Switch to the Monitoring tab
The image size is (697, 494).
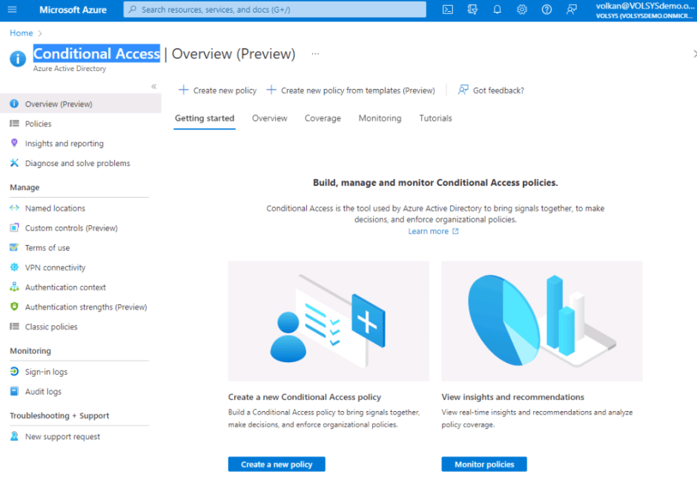pos(380,119)
